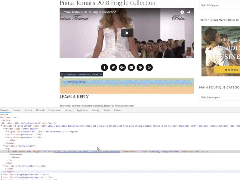Click the video title Pnina Tornai's 2018 Fragile Collection
The image size is (240, 180).
(x=89, y=12)
